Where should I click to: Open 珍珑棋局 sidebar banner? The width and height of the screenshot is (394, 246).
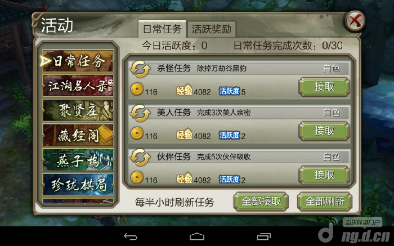pyautogui.click(x=78, y=185)
